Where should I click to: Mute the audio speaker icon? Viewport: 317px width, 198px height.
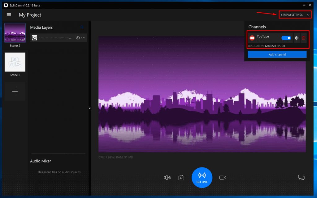coord(167,177)
